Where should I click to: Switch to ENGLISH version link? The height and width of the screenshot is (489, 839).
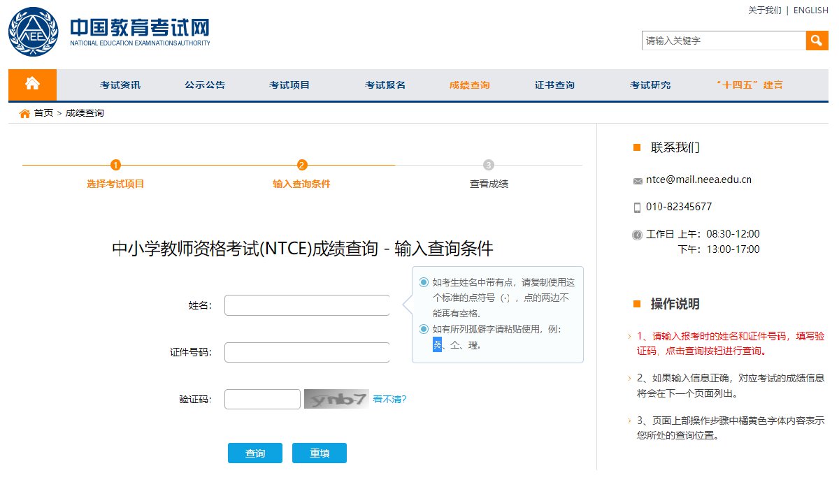pos(810,10)
